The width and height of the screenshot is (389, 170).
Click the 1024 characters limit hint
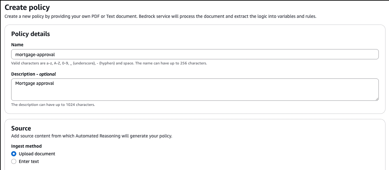click(53, 105)
